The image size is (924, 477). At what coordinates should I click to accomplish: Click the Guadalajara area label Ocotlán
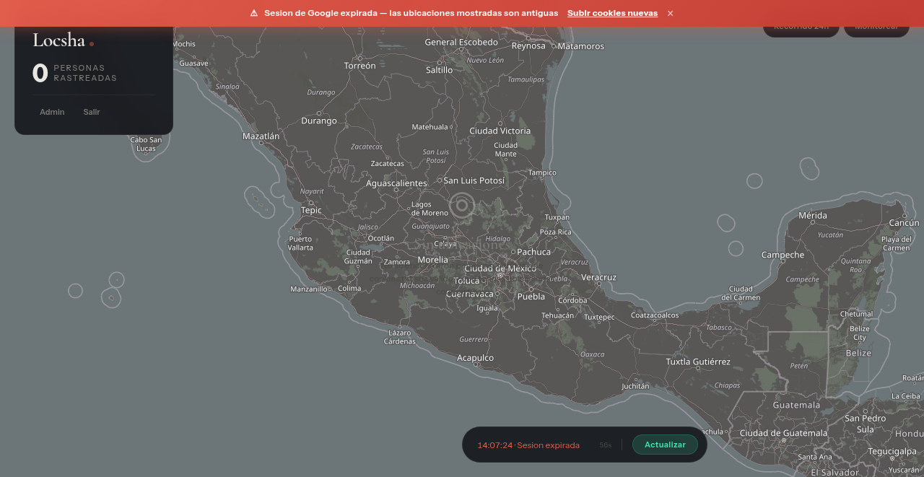click(x=381, y=238)
